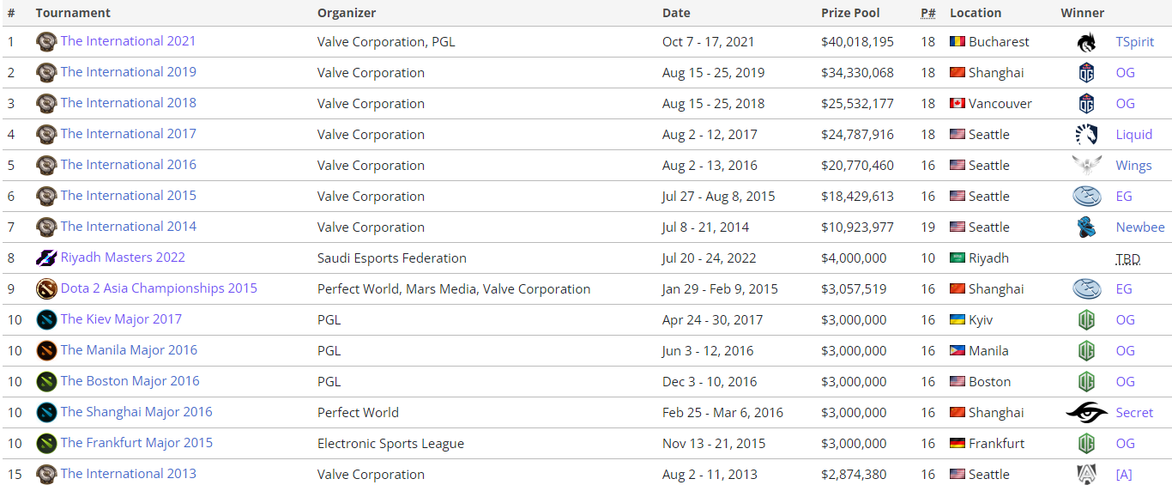Select the Newbee winner team link

point(1139,227)
